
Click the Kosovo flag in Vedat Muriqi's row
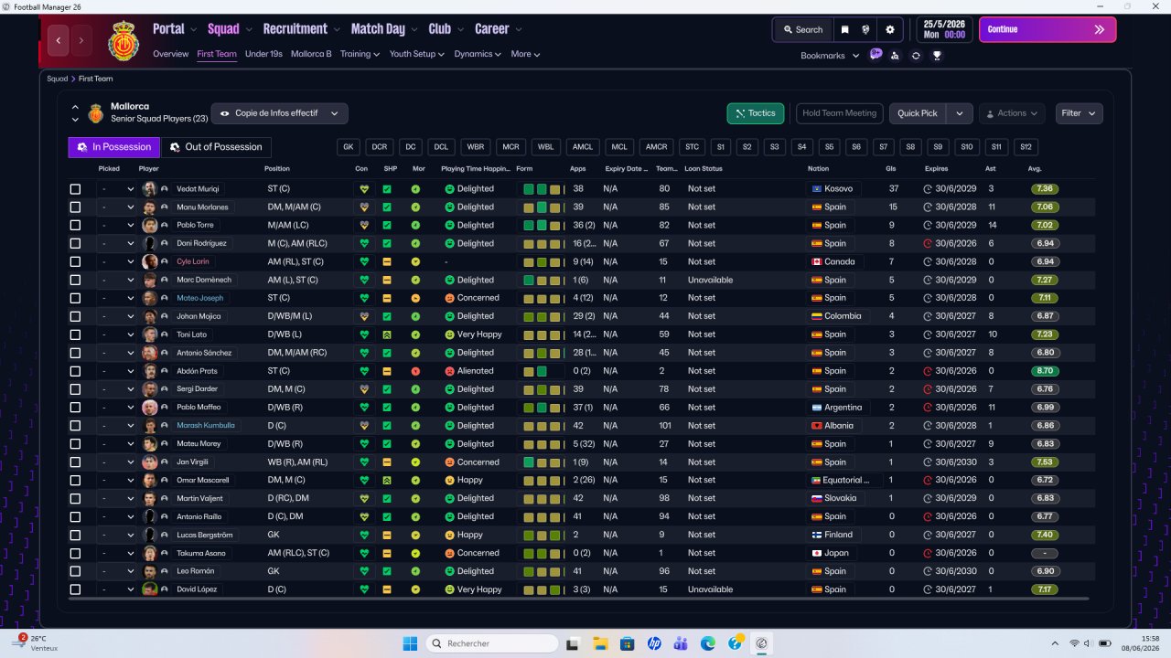point(816,189)
